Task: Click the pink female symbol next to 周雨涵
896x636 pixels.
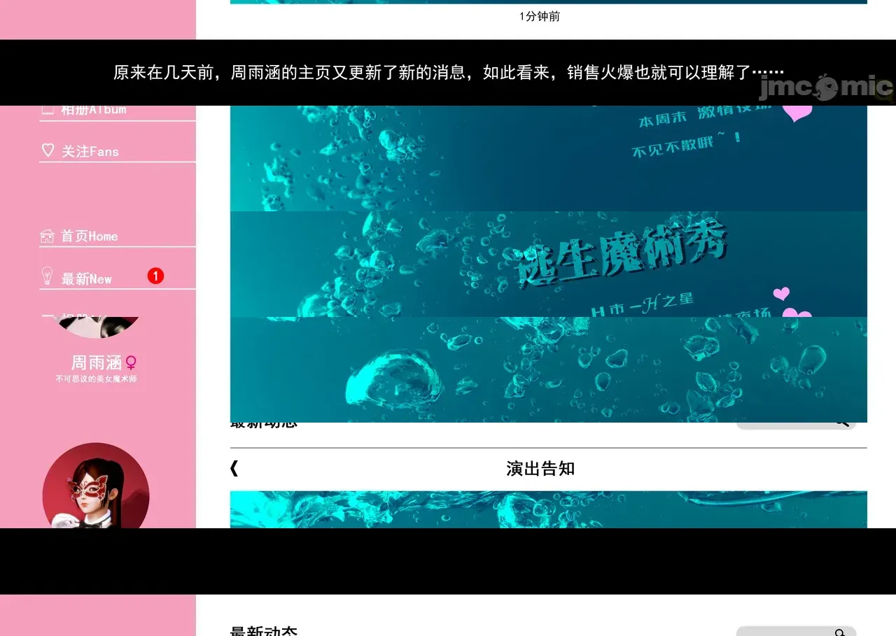Action: coord(131,363)
